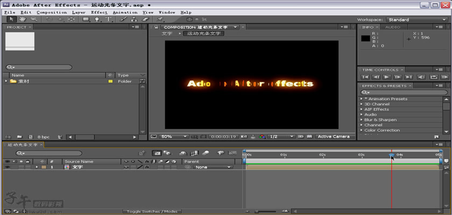Click the show channel RGB icon
The height and width of the screenshot is (215, 452).
(262, 137)
